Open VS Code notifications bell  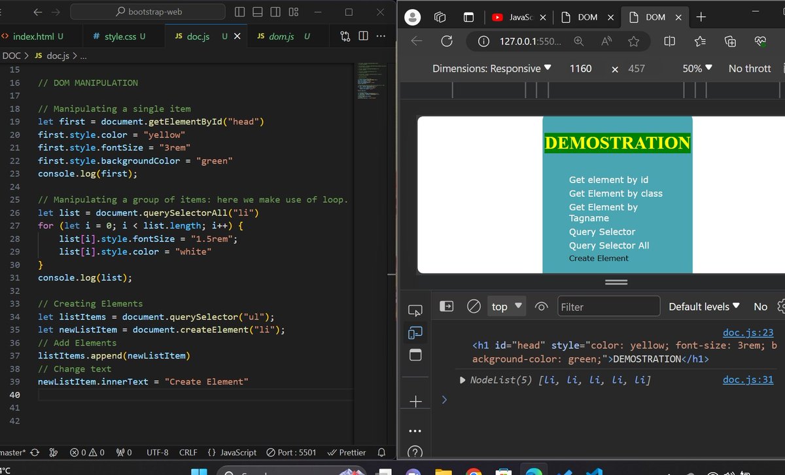pos(382,452)
